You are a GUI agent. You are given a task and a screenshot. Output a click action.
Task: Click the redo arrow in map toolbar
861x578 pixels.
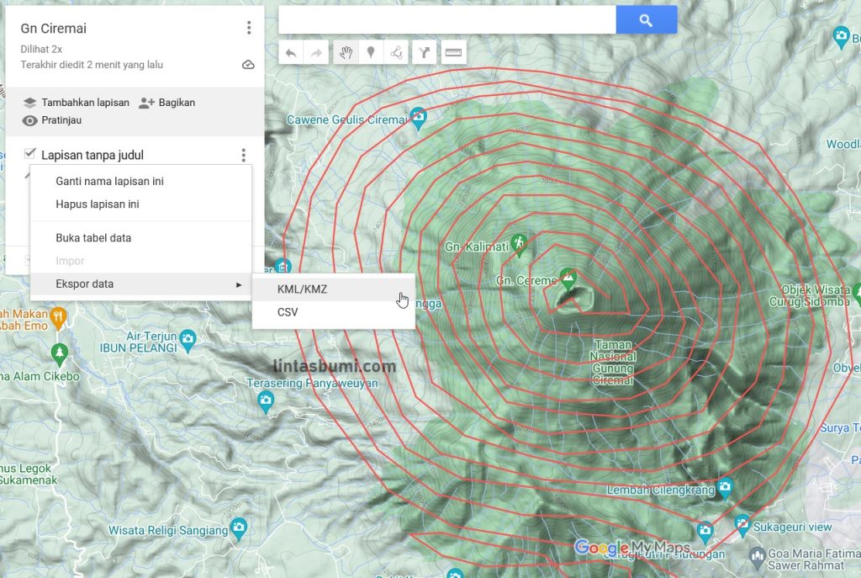(x=316, y=53)
